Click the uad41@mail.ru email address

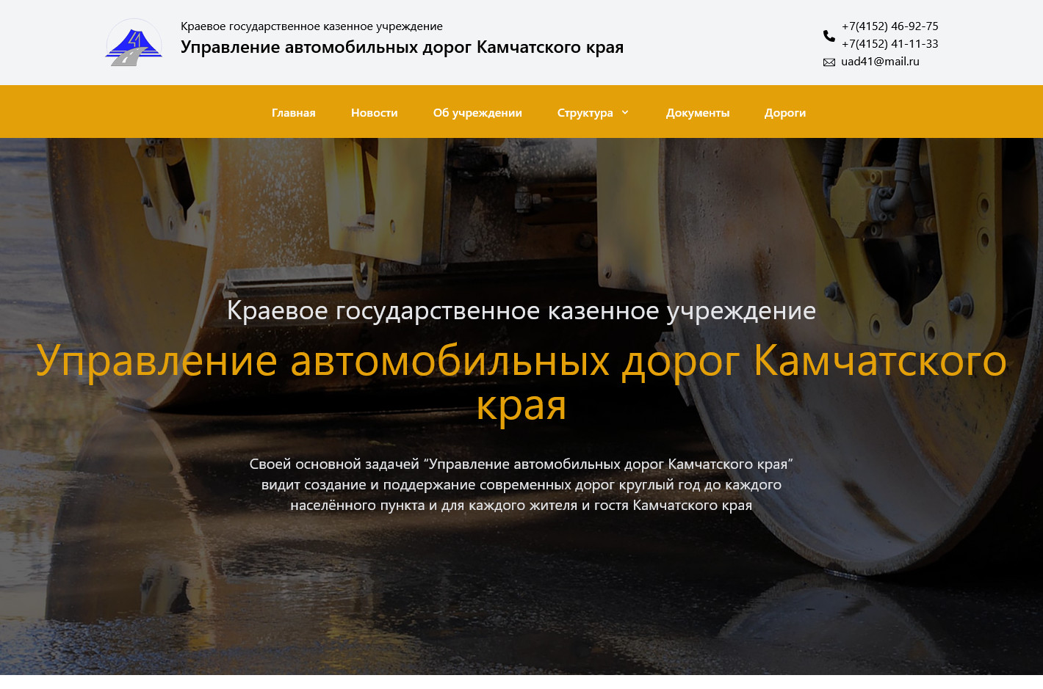pyautogui.click(x=880, y=62)
